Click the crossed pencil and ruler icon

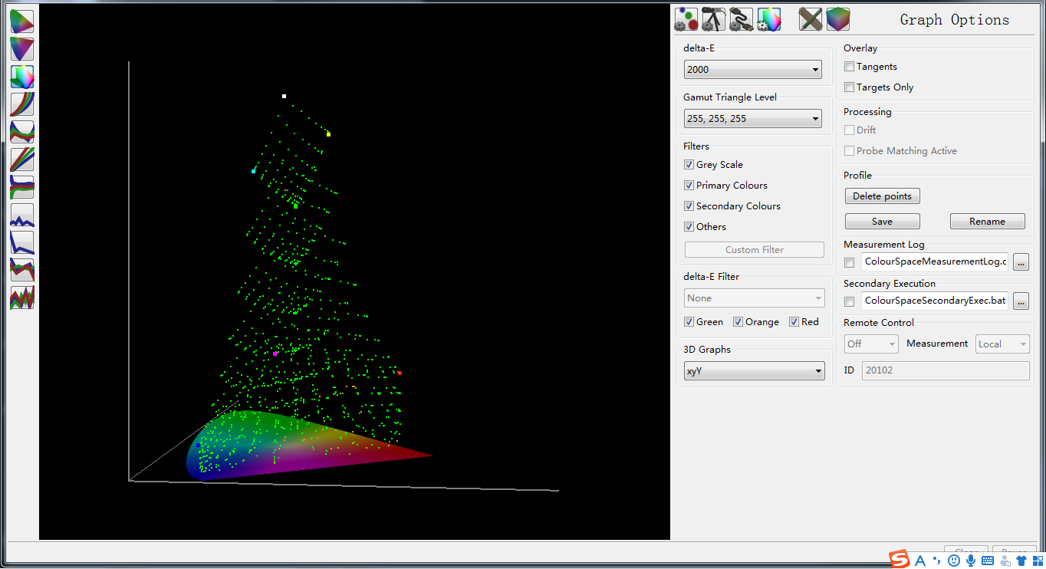pos(810,19)
